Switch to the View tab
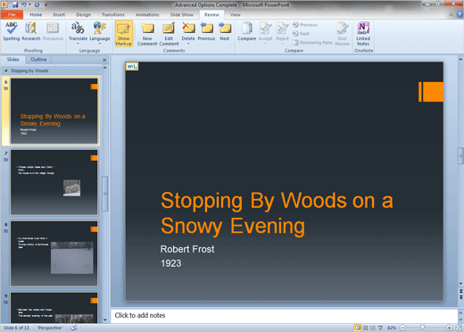 [x=235, y=14]
